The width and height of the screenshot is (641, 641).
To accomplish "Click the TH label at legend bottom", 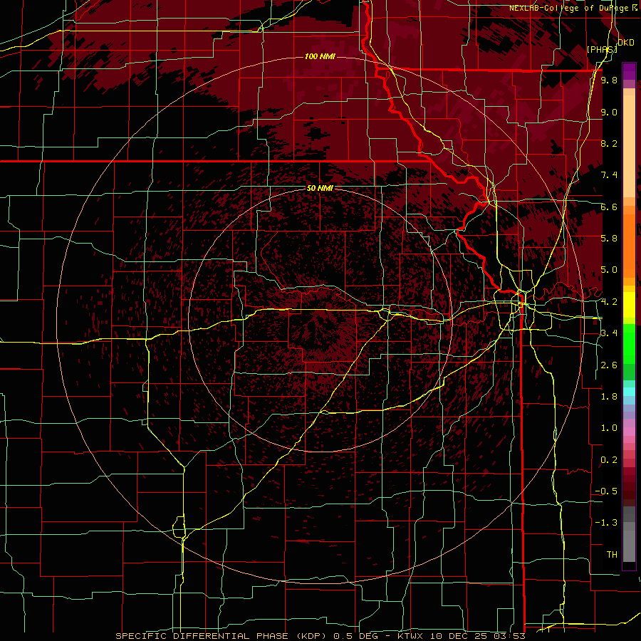I will point(612,555).
